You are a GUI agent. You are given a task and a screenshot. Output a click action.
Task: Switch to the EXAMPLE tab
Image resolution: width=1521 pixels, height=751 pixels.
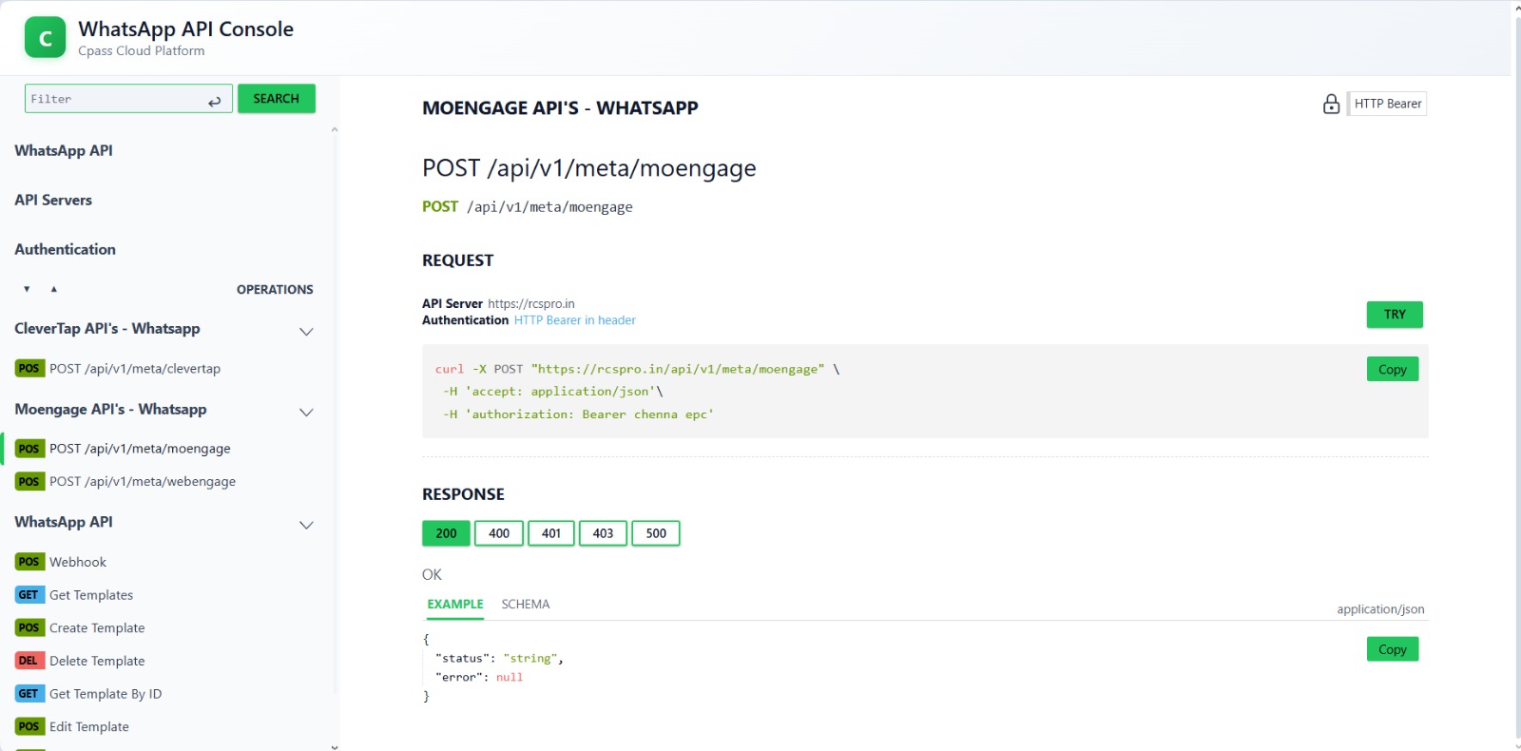click(x=455, y=605)
